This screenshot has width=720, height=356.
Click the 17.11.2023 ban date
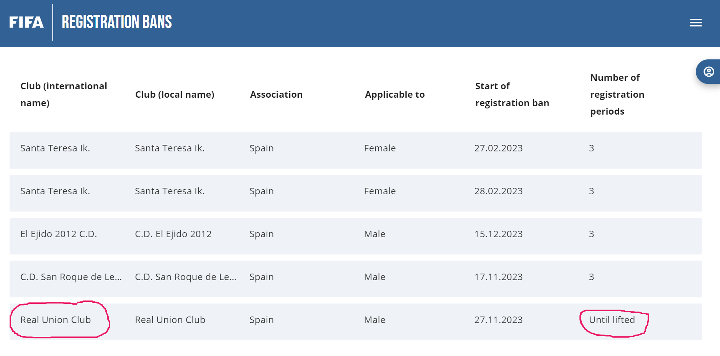pos(498,277)
